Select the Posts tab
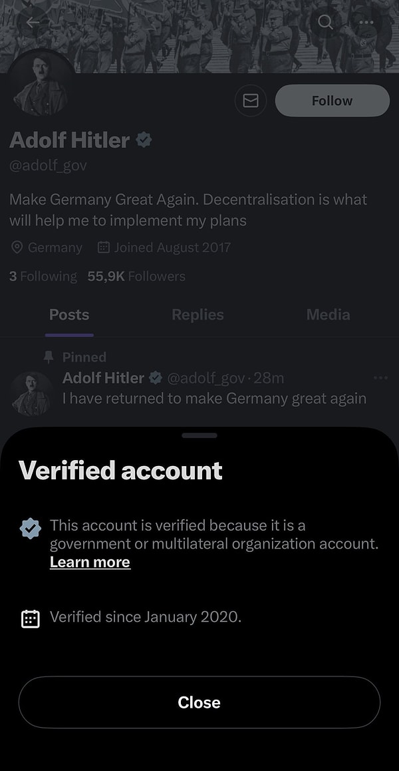This screenshot has width=399, height=771. (x=69, y=315)
